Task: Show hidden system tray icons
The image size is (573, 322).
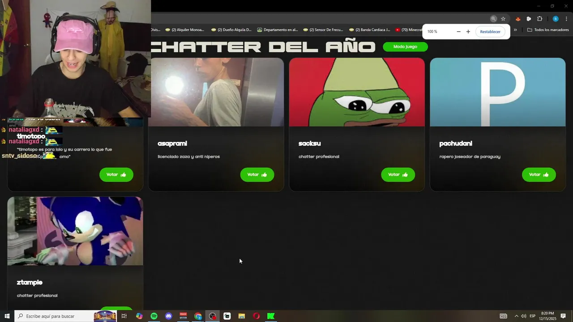Action: coord(516,316)
